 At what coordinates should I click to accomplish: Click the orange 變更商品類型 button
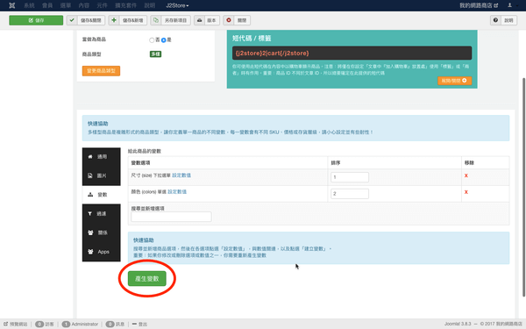[101, 71]
